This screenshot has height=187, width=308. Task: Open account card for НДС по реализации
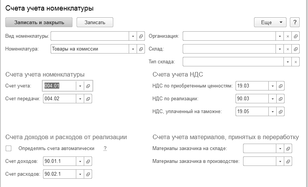click(x=280, y=99)
